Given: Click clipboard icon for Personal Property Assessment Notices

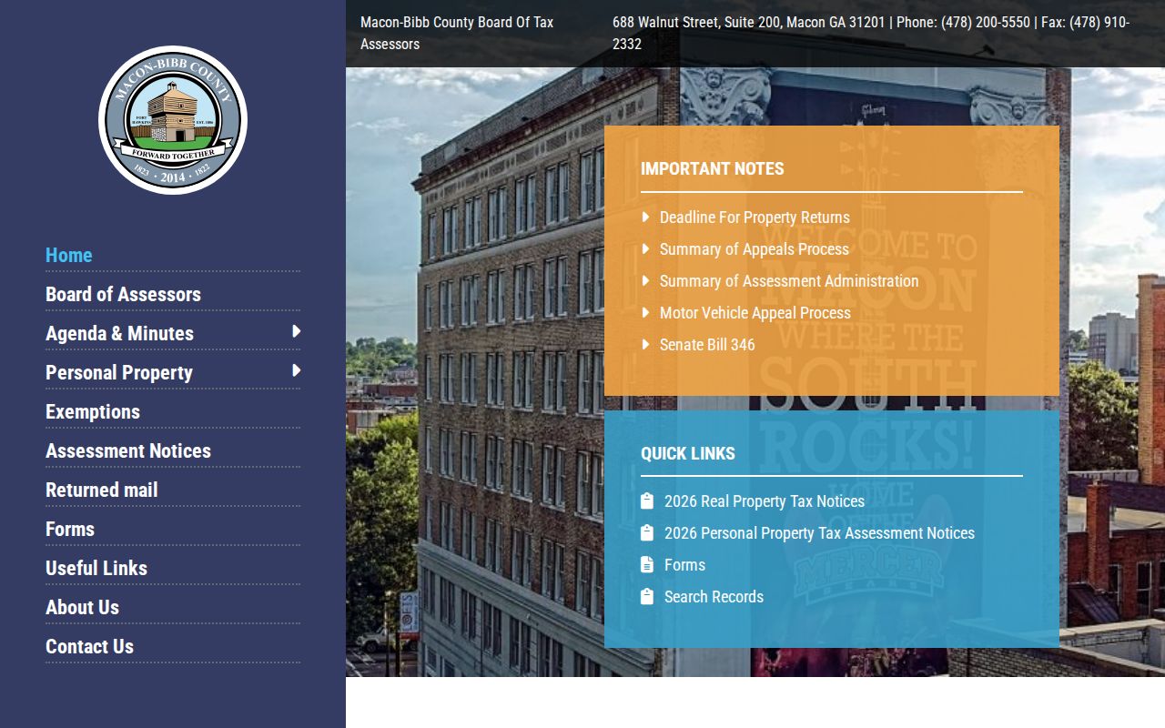Looking at the screenshot, I should [647, 532].
